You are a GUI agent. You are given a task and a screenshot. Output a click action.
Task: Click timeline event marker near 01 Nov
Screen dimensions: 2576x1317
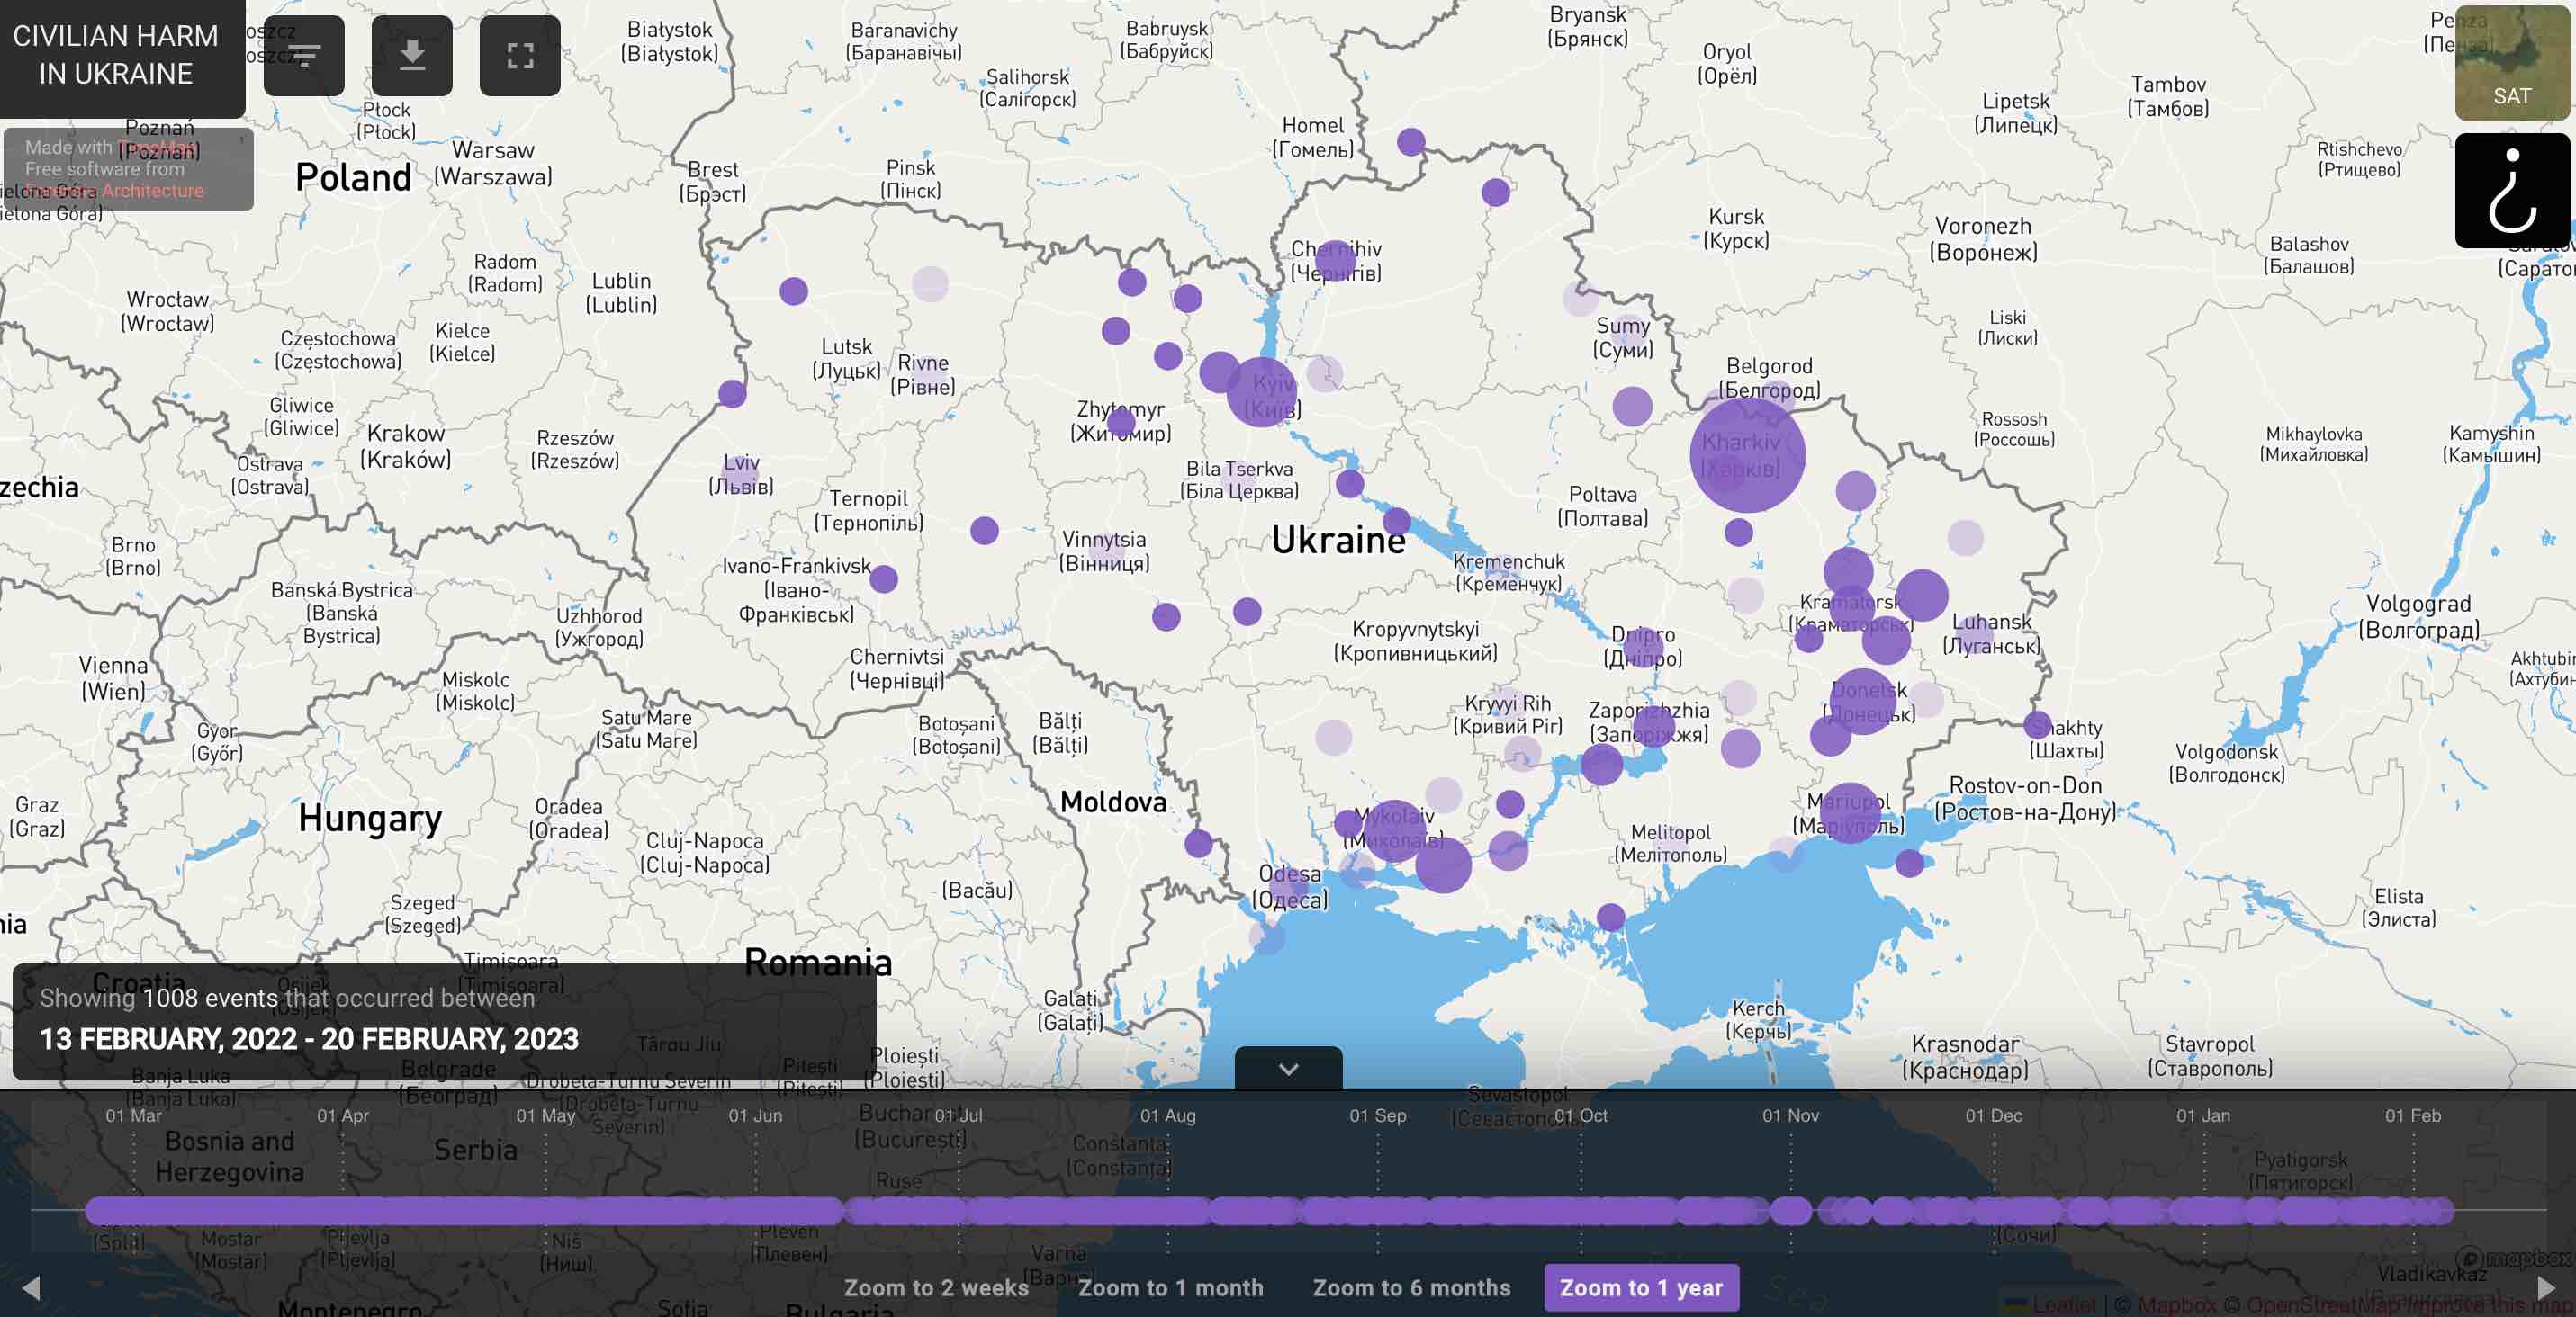pyautogui.click(x=1790, y=1211)
